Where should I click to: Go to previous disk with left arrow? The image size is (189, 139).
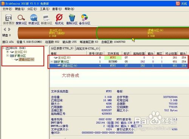(5, 29)
